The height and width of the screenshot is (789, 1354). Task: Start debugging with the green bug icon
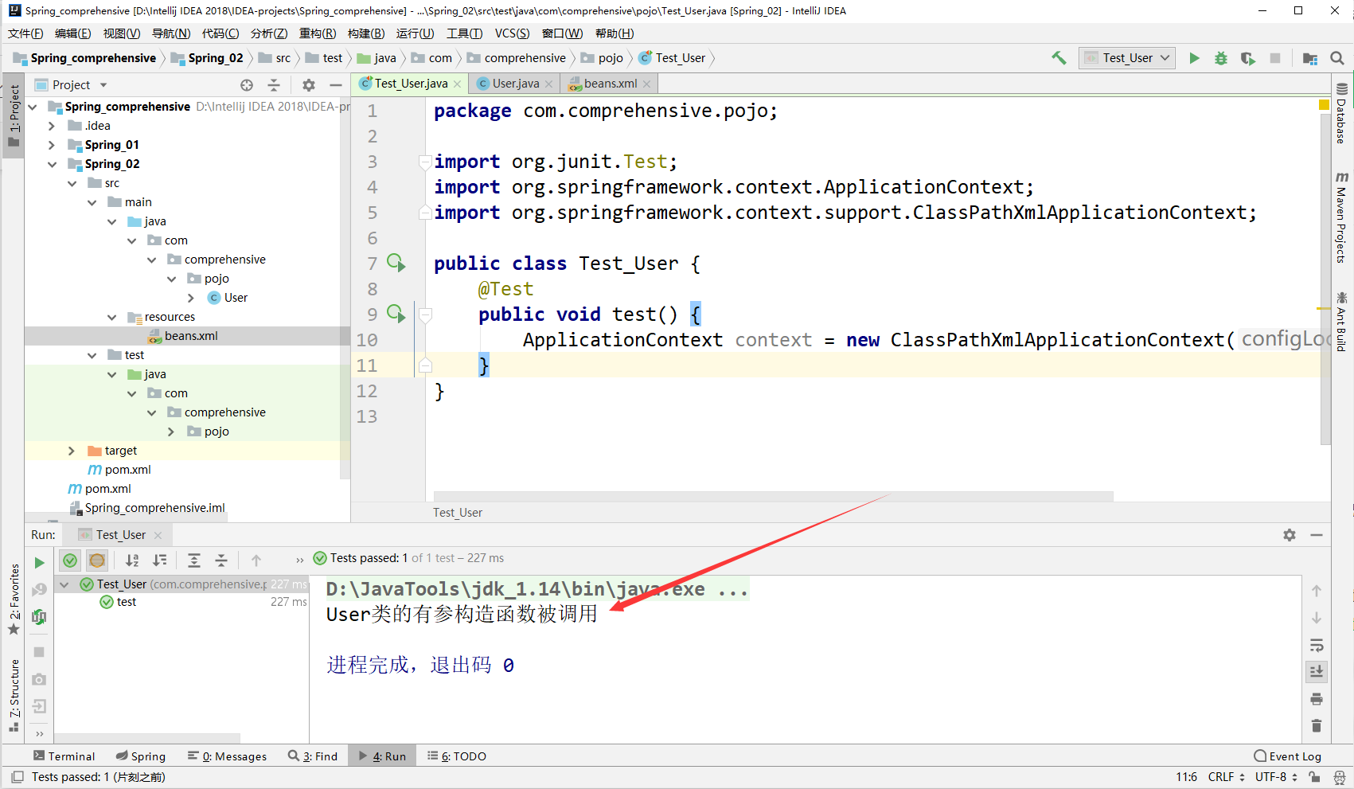click(x=1221, y=58)
